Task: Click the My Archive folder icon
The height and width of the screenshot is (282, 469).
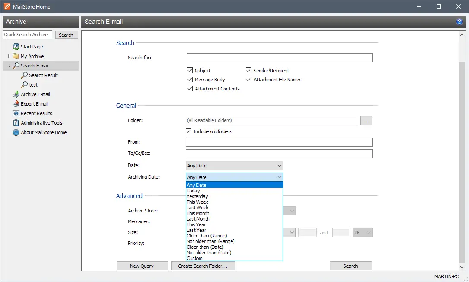Action: (x=16, y=56)
